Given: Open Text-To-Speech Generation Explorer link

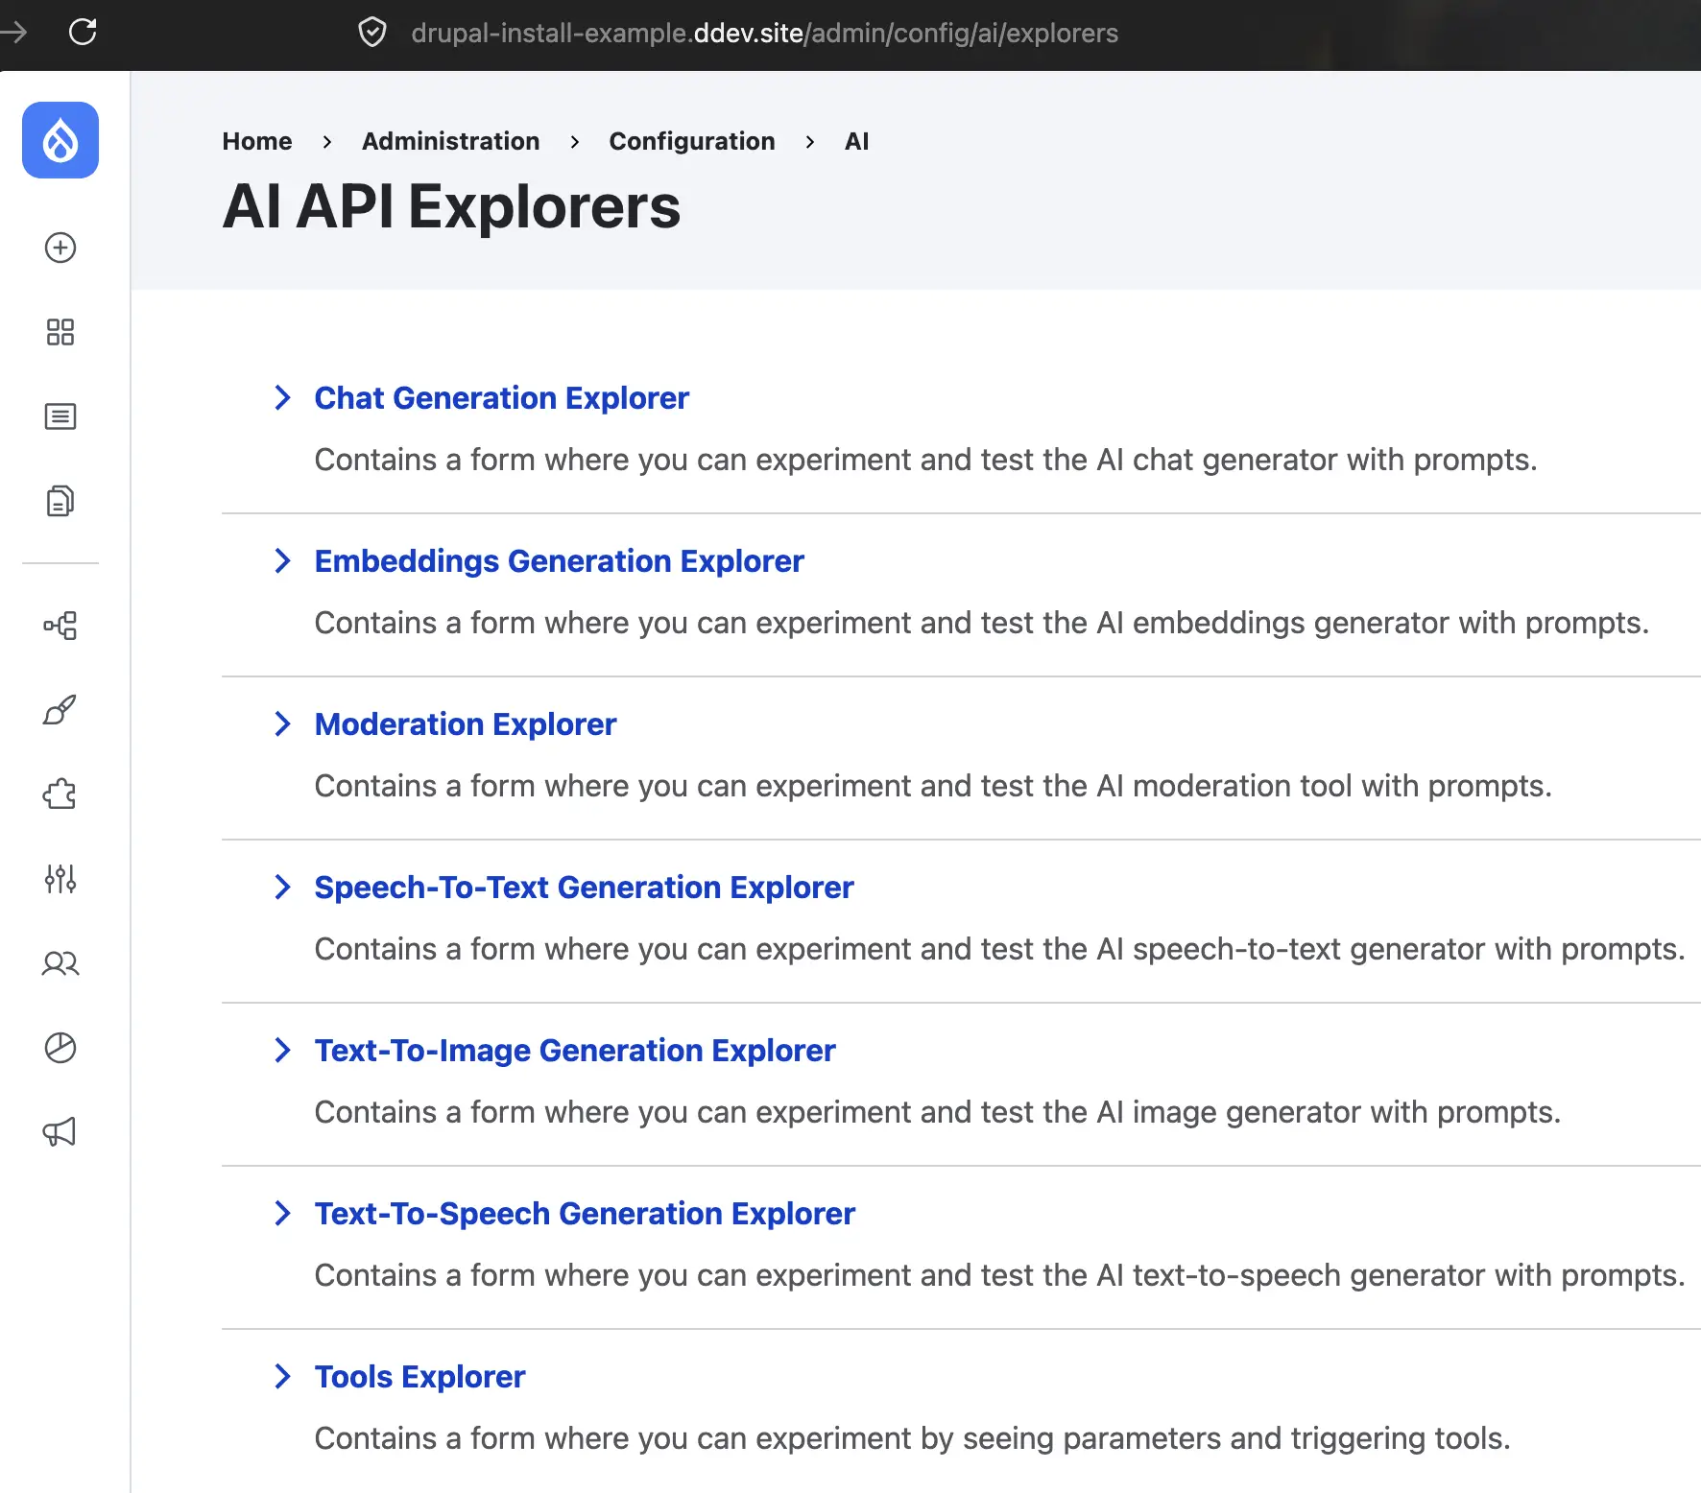Looking at the screenshot, I should 585,1214.
